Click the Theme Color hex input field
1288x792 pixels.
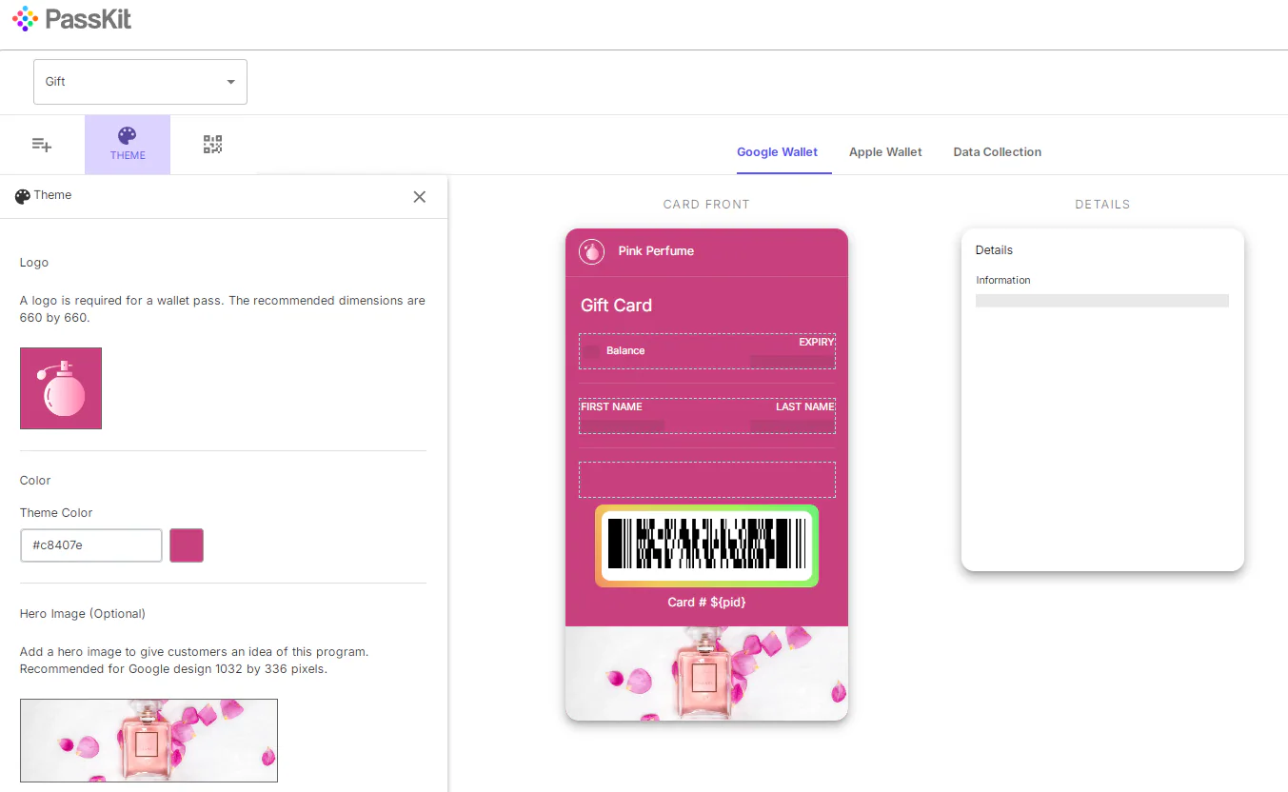[91, 545]
